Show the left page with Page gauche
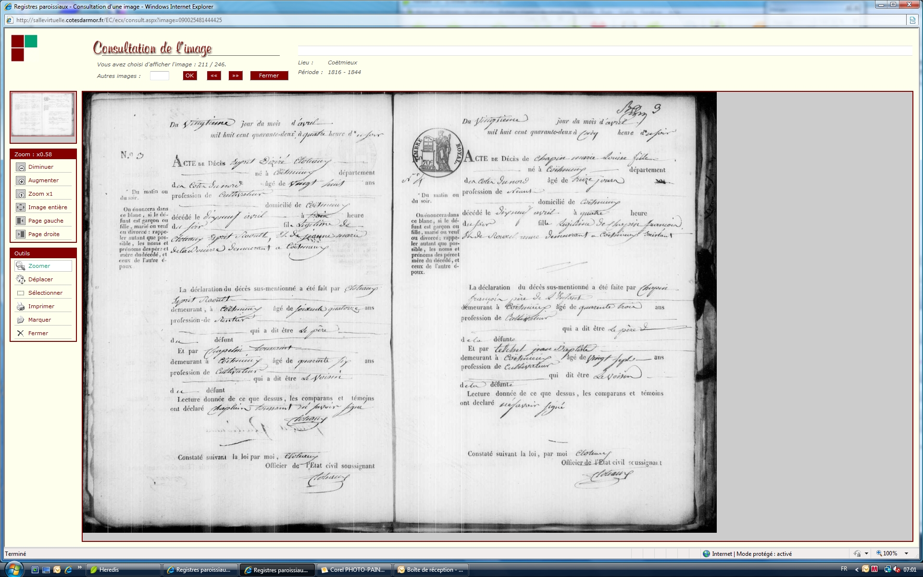 pos(21,221)
